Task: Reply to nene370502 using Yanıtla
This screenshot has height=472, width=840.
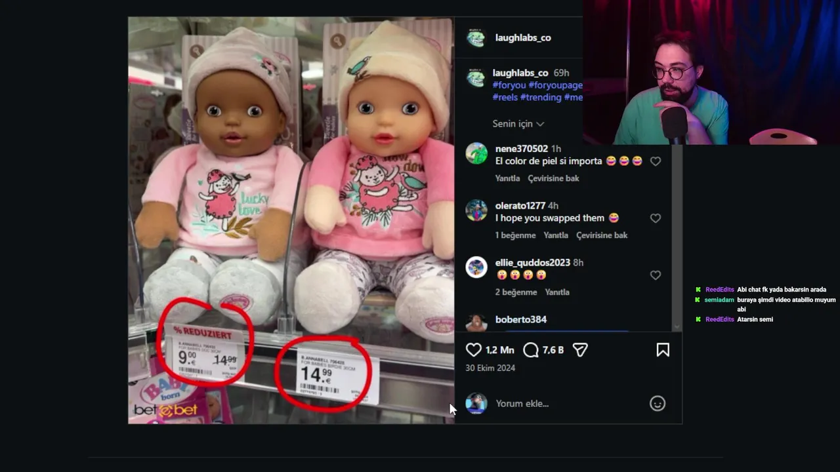Action: (507, 178)
